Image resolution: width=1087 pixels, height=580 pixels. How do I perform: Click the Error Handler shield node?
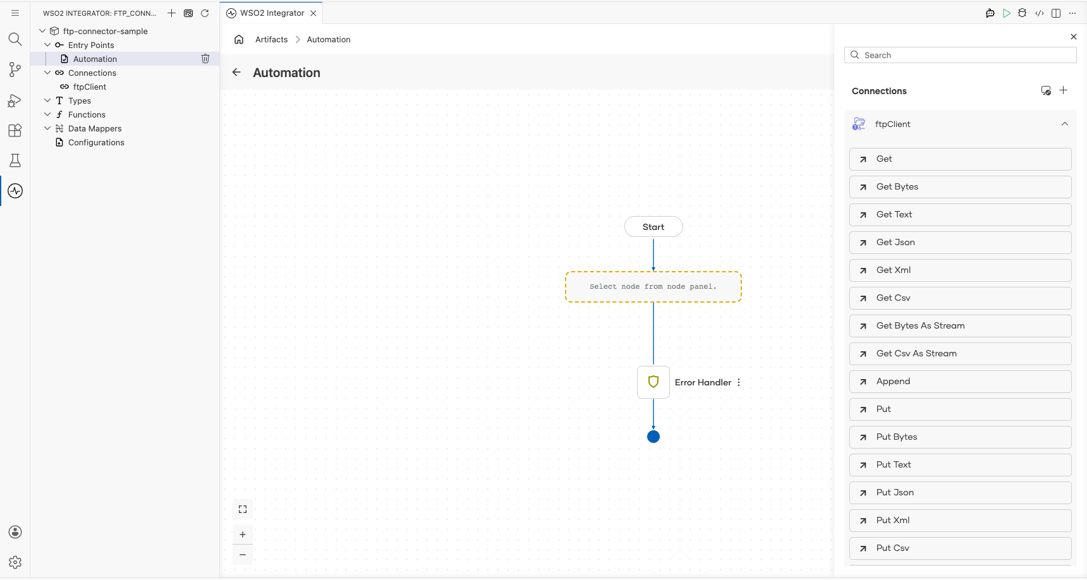(x=653, y=382)
